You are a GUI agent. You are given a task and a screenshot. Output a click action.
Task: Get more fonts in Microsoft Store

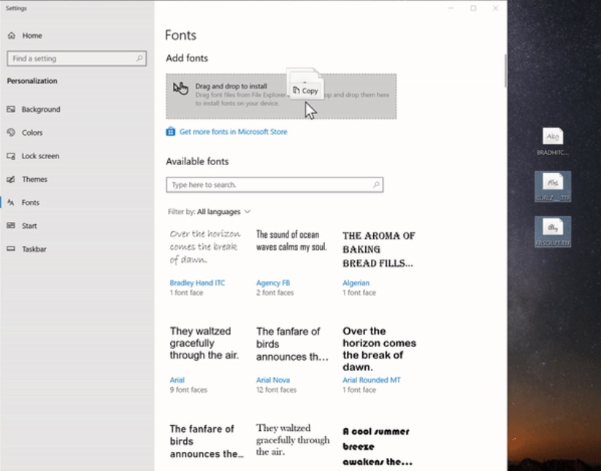coord(233,132)
